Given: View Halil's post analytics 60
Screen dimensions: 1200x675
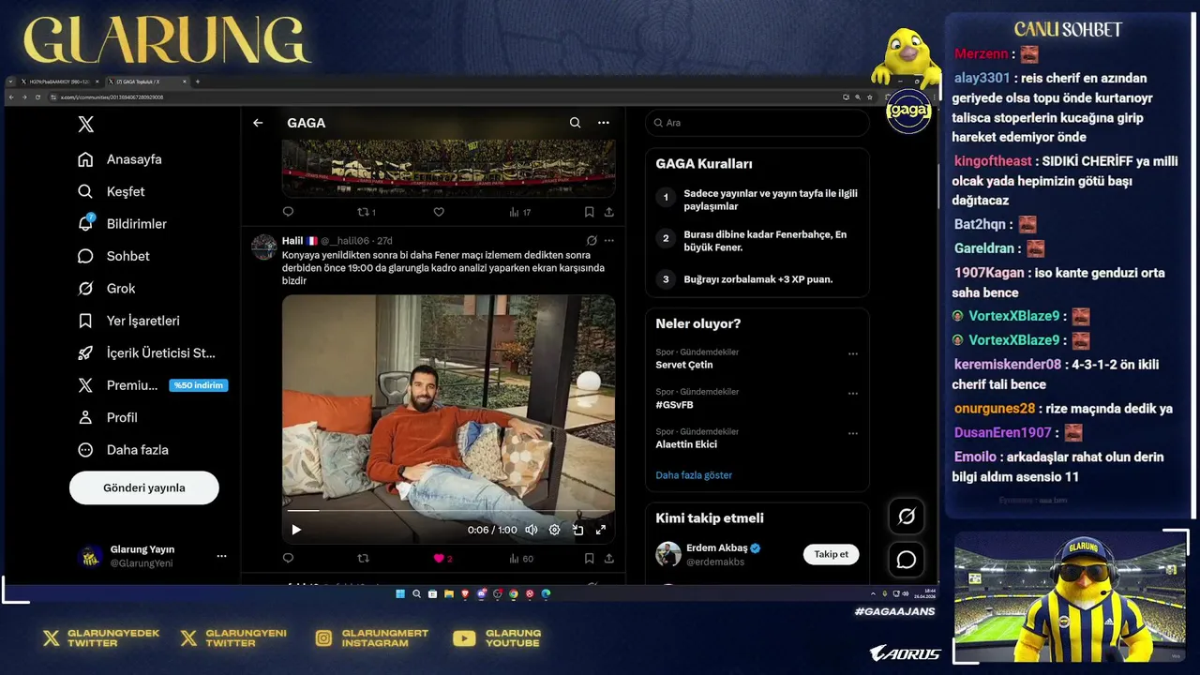Looking at the screenshot, I should [x=521, y=558].
